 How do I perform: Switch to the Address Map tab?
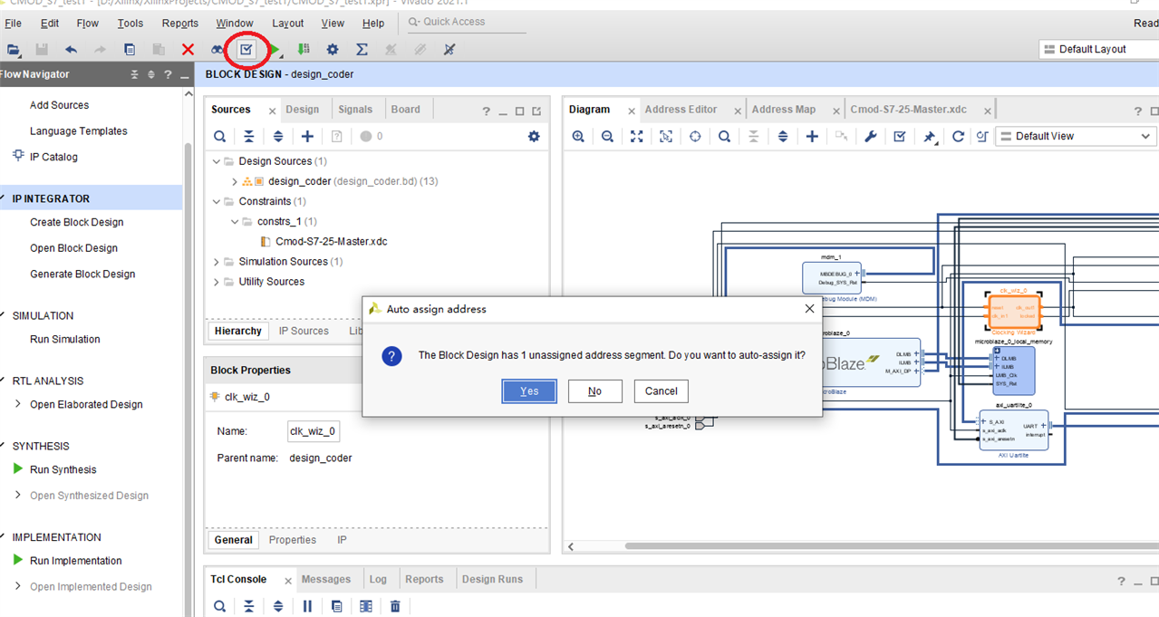pyautogui.click(x=784, y=110)
